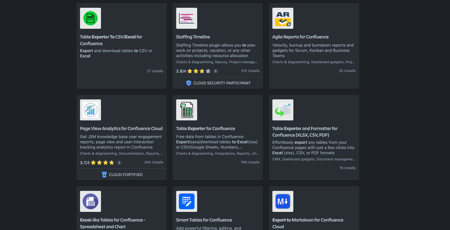The height and width of the screenshot is (230, 450).
Task: Click '315 installs' text
Action: tap(250, 71)
